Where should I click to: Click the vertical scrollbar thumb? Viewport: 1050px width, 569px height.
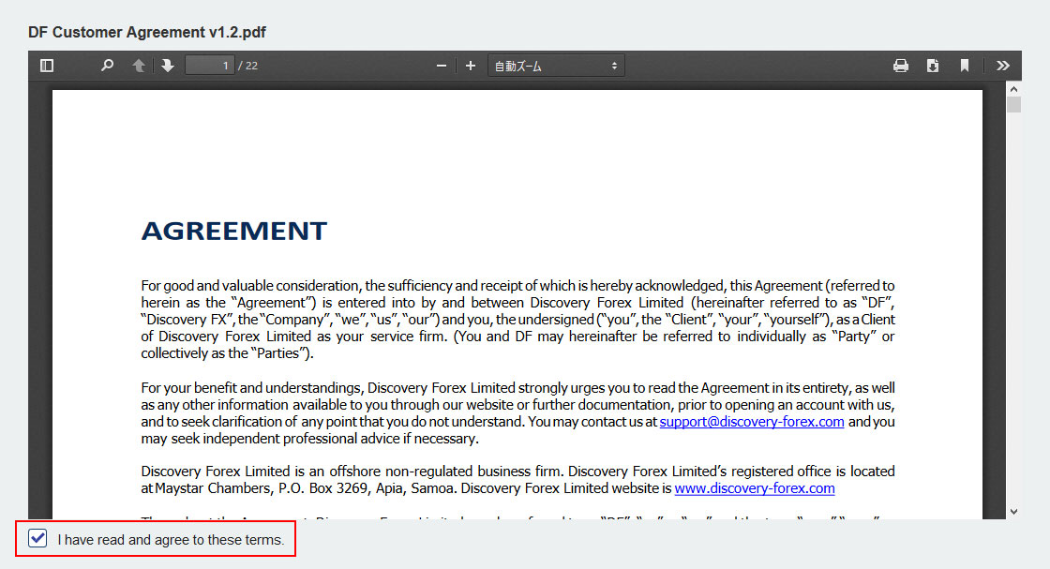tap(1013, 105)
